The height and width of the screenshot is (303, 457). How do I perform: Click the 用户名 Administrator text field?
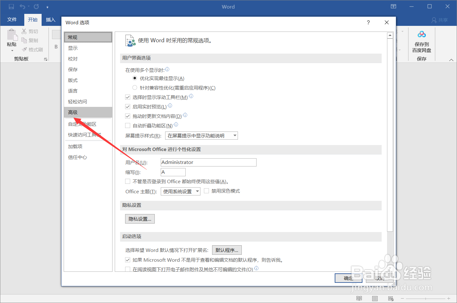(x=209, y=162)
